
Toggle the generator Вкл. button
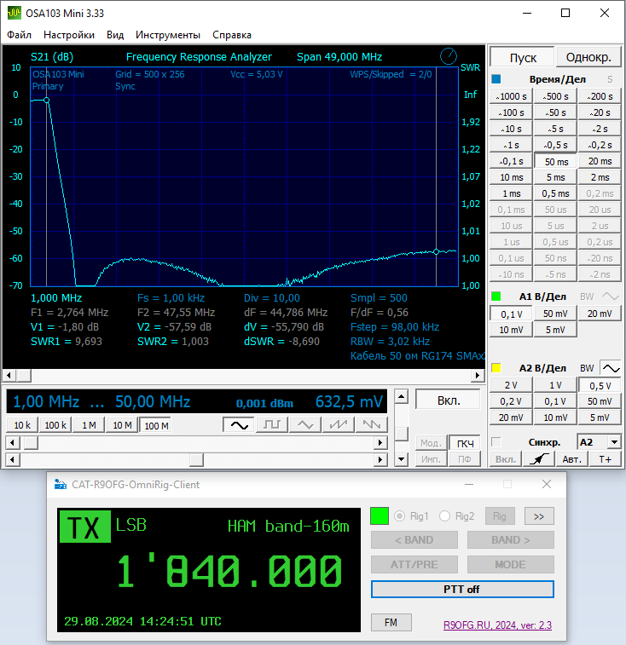[448, 400]
